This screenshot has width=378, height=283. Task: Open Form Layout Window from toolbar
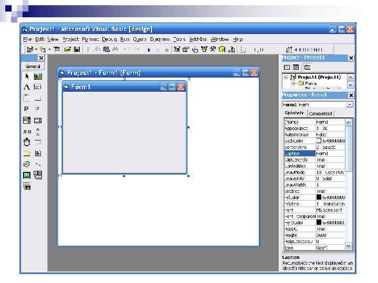click(195, 50)
